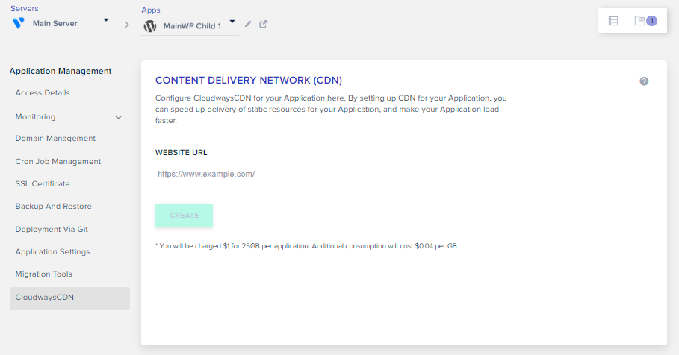The height and width of the screenshot is (355, 679).
Task: Open the Main Server dropdown arrow
Action: pyautogui.click(x=105, y=20)
